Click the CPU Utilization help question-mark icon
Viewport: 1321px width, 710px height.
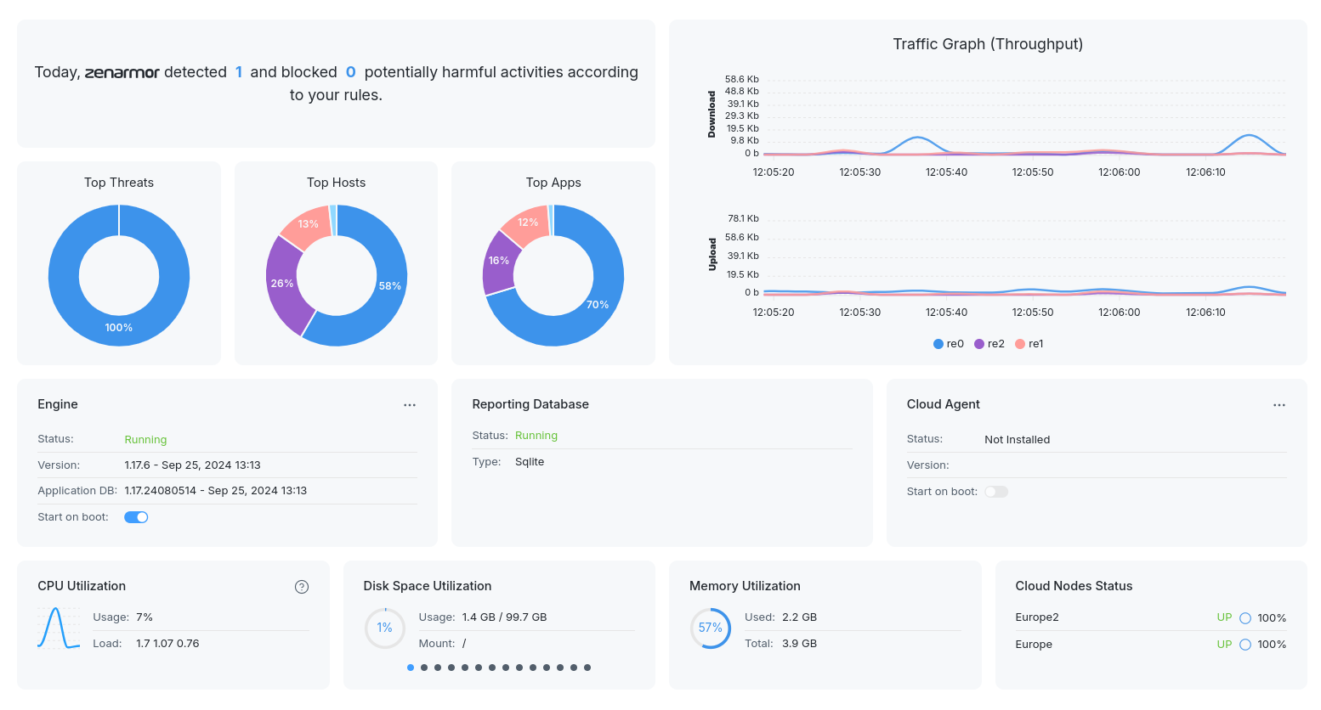coord(302,587)
